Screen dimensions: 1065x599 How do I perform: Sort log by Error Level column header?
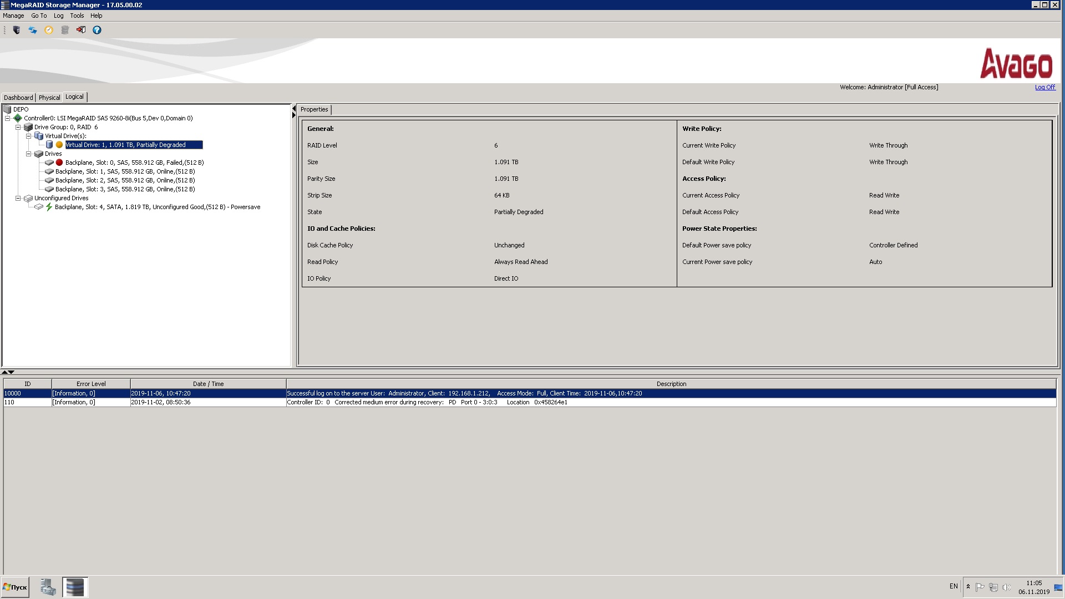coord(91,384)
